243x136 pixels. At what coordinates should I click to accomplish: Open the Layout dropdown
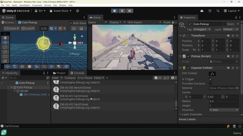[232, 11]
